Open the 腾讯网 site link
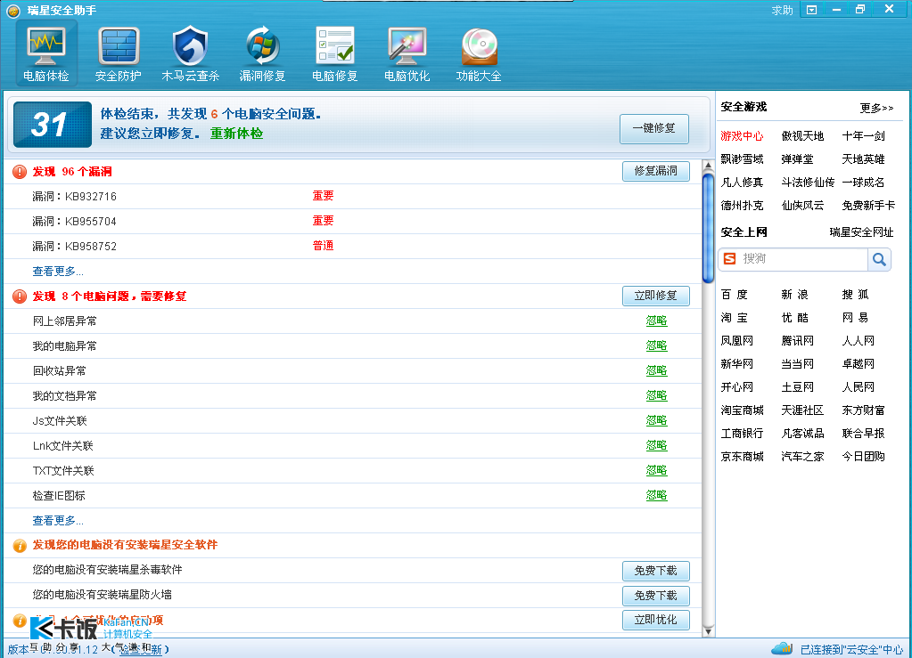 (797, 341)
